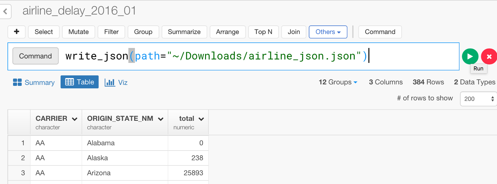
Task: Click the 384 Rows label
Action: click(x=428, y=82)
